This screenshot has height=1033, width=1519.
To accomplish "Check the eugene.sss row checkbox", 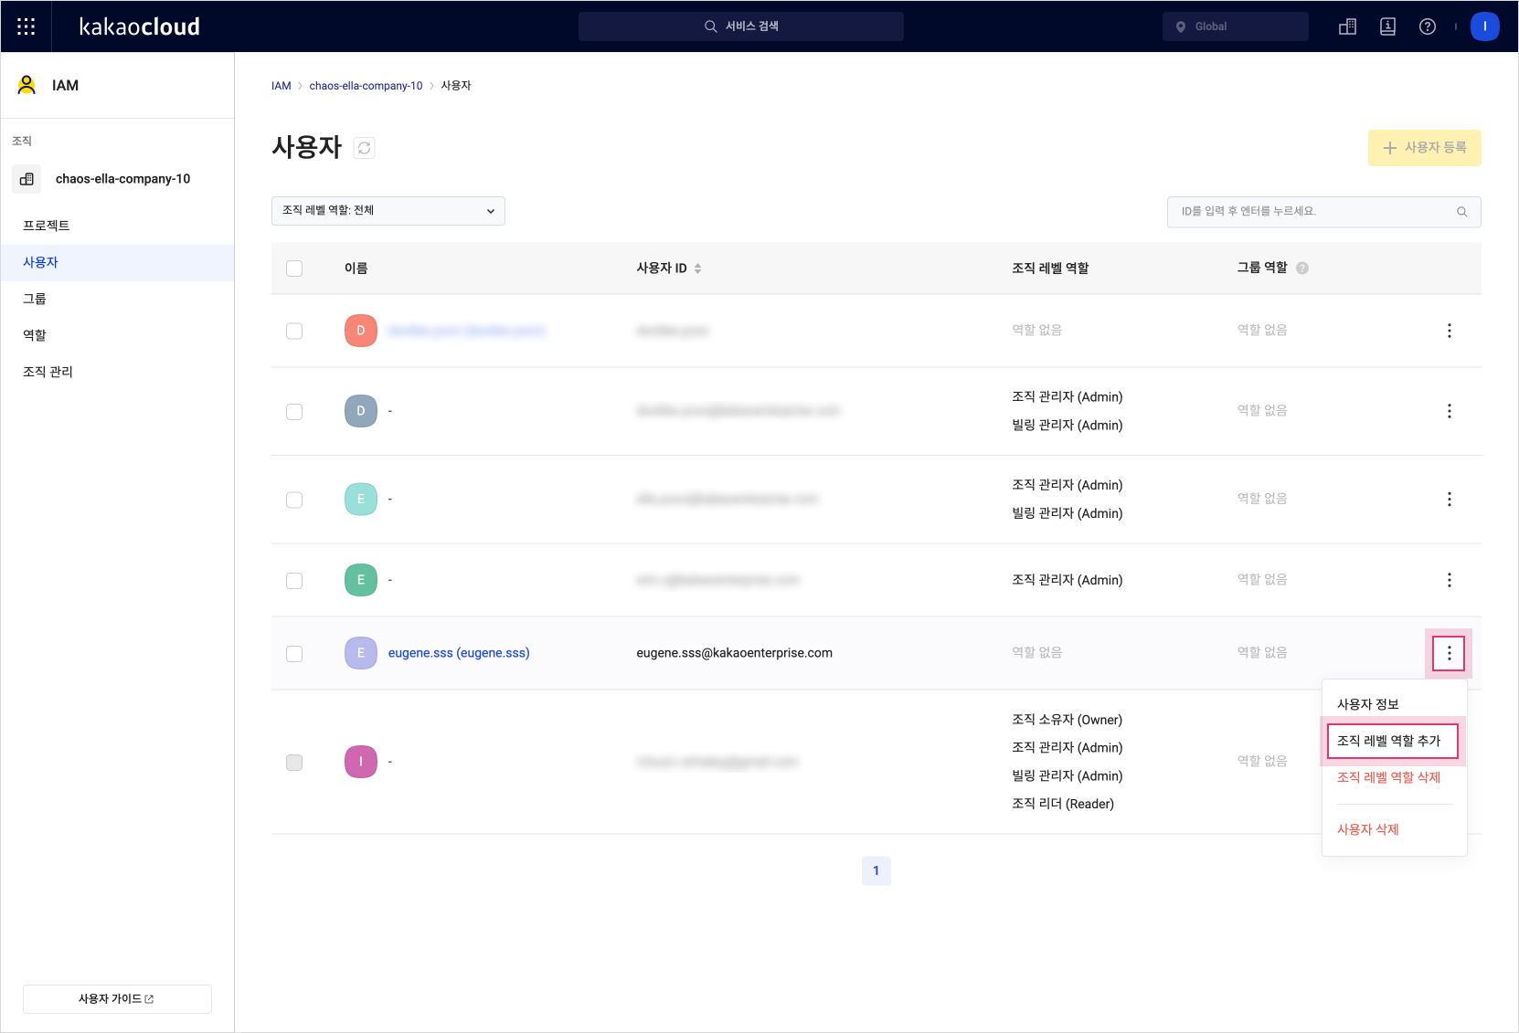I will point(294,654).
